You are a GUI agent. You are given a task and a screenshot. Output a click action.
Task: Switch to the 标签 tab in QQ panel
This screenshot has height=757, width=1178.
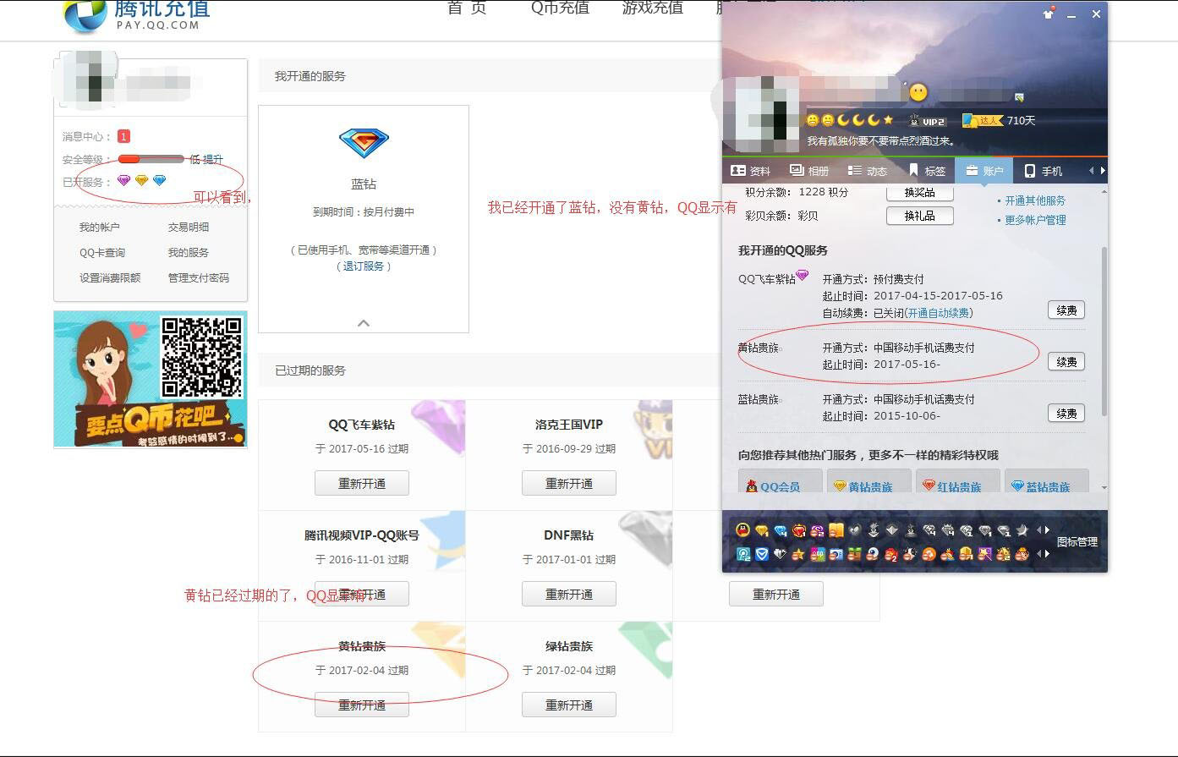926,170
